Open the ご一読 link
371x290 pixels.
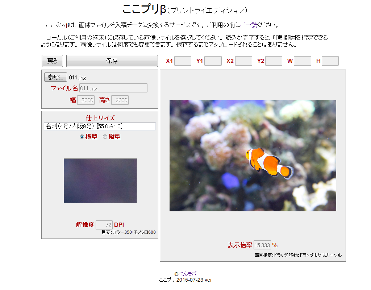tap(249, 25)
